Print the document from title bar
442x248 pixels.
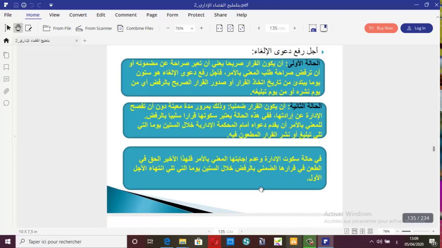coord(24,5)
